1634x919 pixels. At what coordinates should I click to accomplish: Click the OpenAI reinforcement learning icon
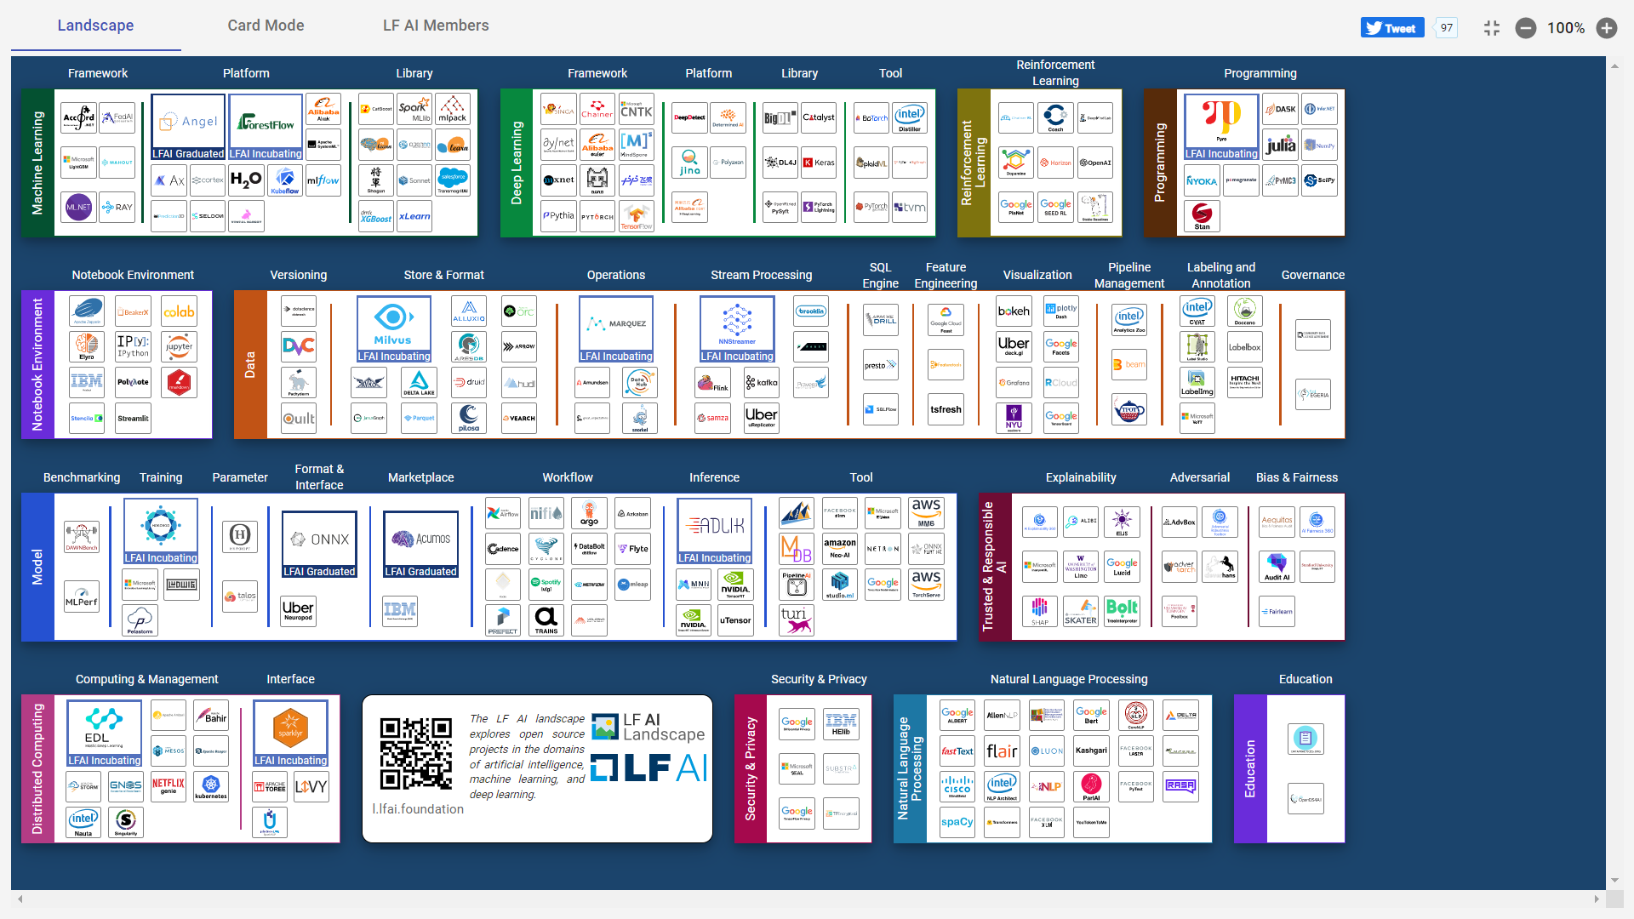[x=1095, y=163]
